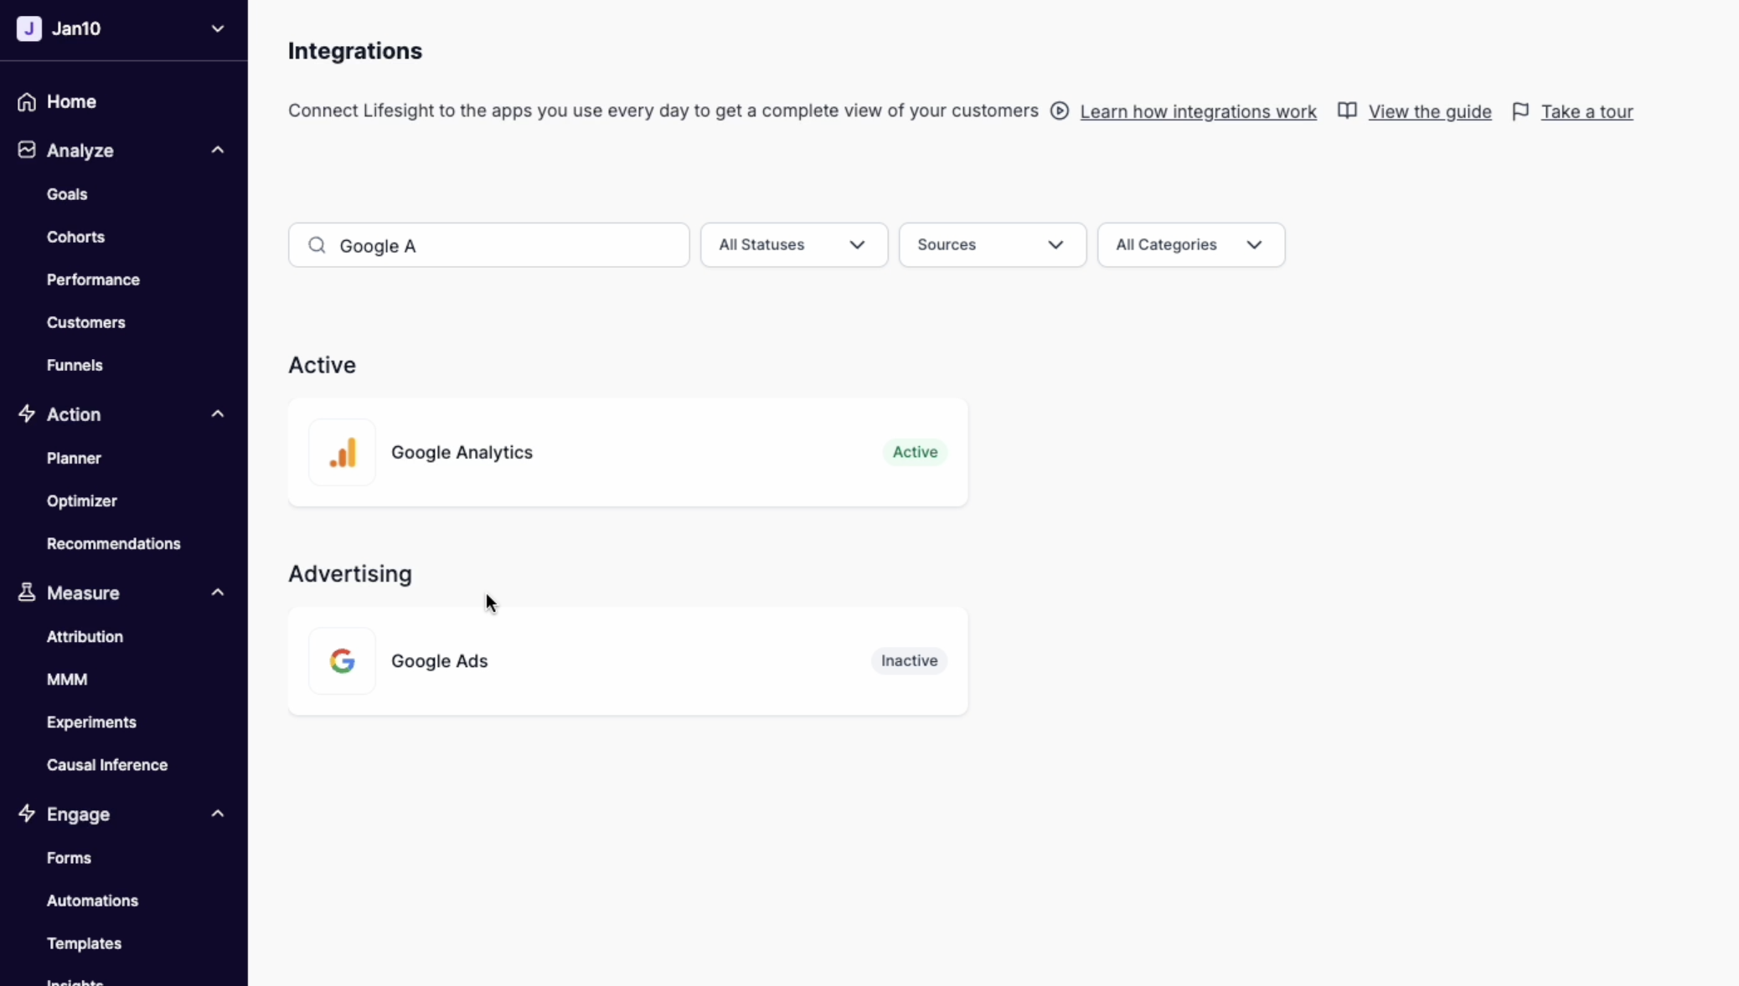Open Learn how integrations work link
The image size is (1739, 986).
coord(1198,111)
